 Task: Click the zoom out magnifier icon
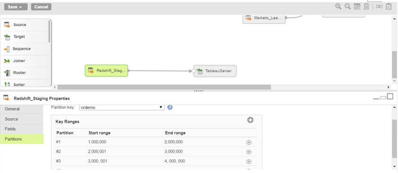(347, 7)
